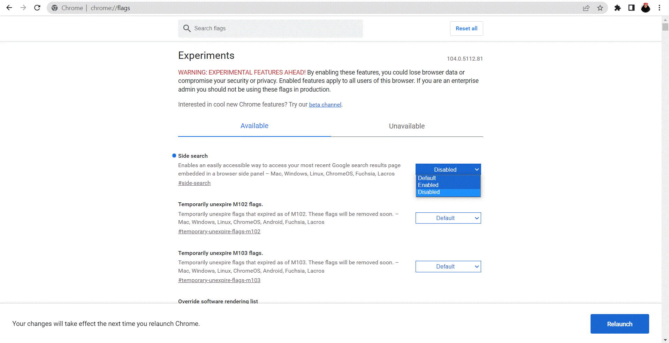
Task: Switch to the Unavailable tab
Action: point(407,126)
